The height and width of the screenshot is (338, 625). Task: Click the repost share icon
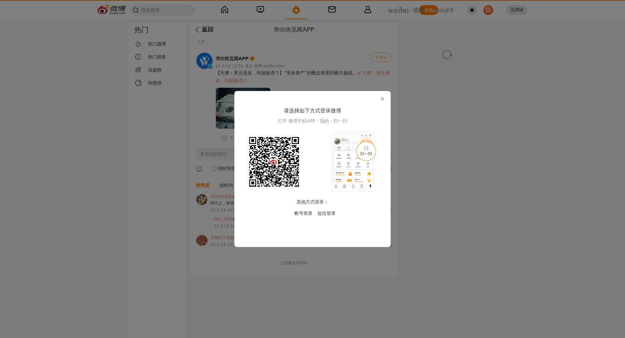point(224,138)
